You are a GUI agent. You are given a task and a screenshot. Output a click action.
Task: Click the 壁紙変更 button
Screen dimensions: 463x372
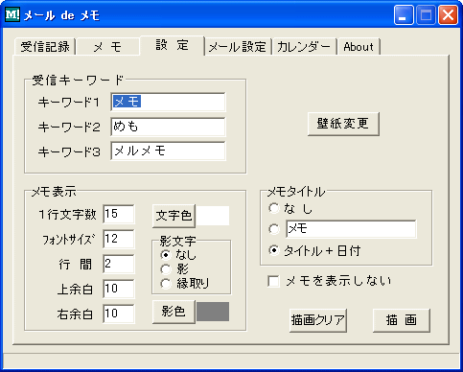coord(343,124)
